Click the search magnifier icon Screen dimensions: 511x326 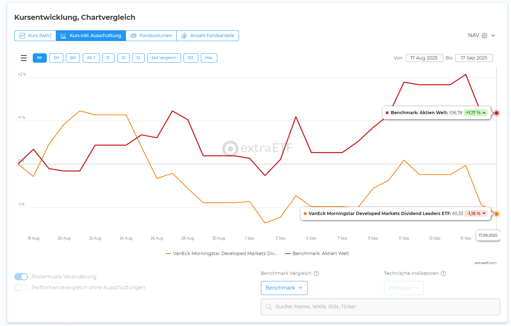coord(269,307)
